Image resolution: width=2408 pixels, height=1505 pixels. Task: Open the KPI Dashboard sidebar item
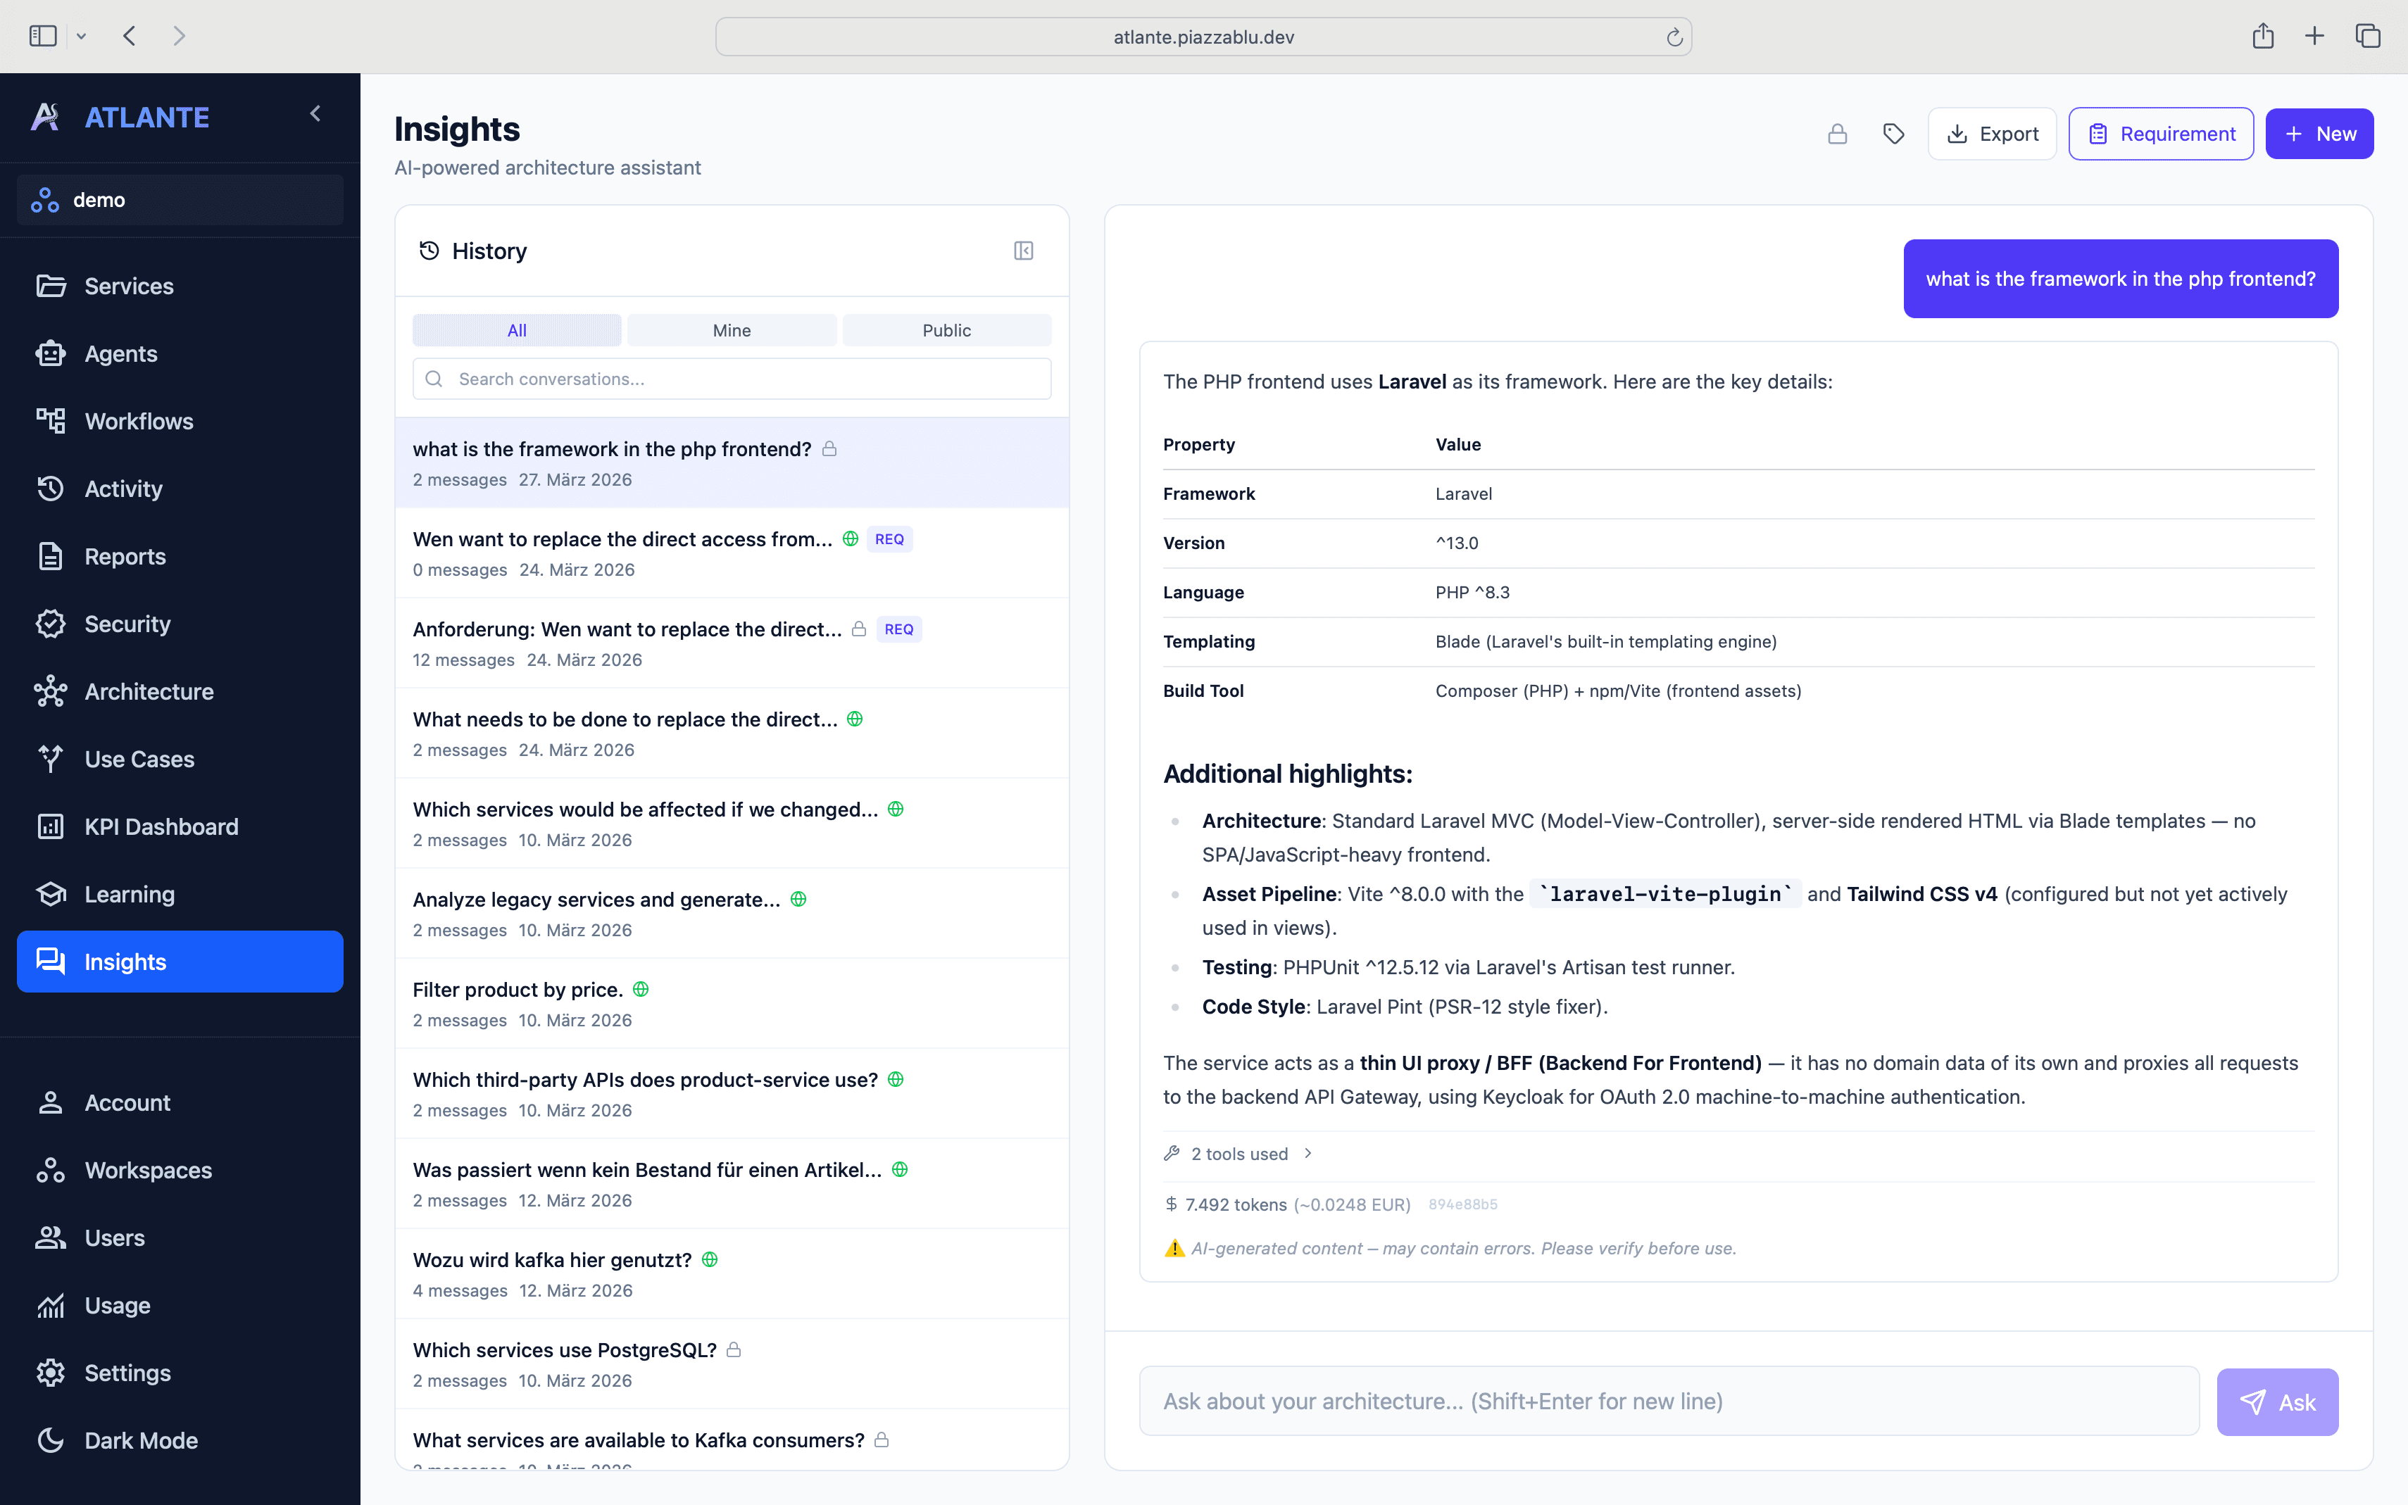[x=161, y=826]
